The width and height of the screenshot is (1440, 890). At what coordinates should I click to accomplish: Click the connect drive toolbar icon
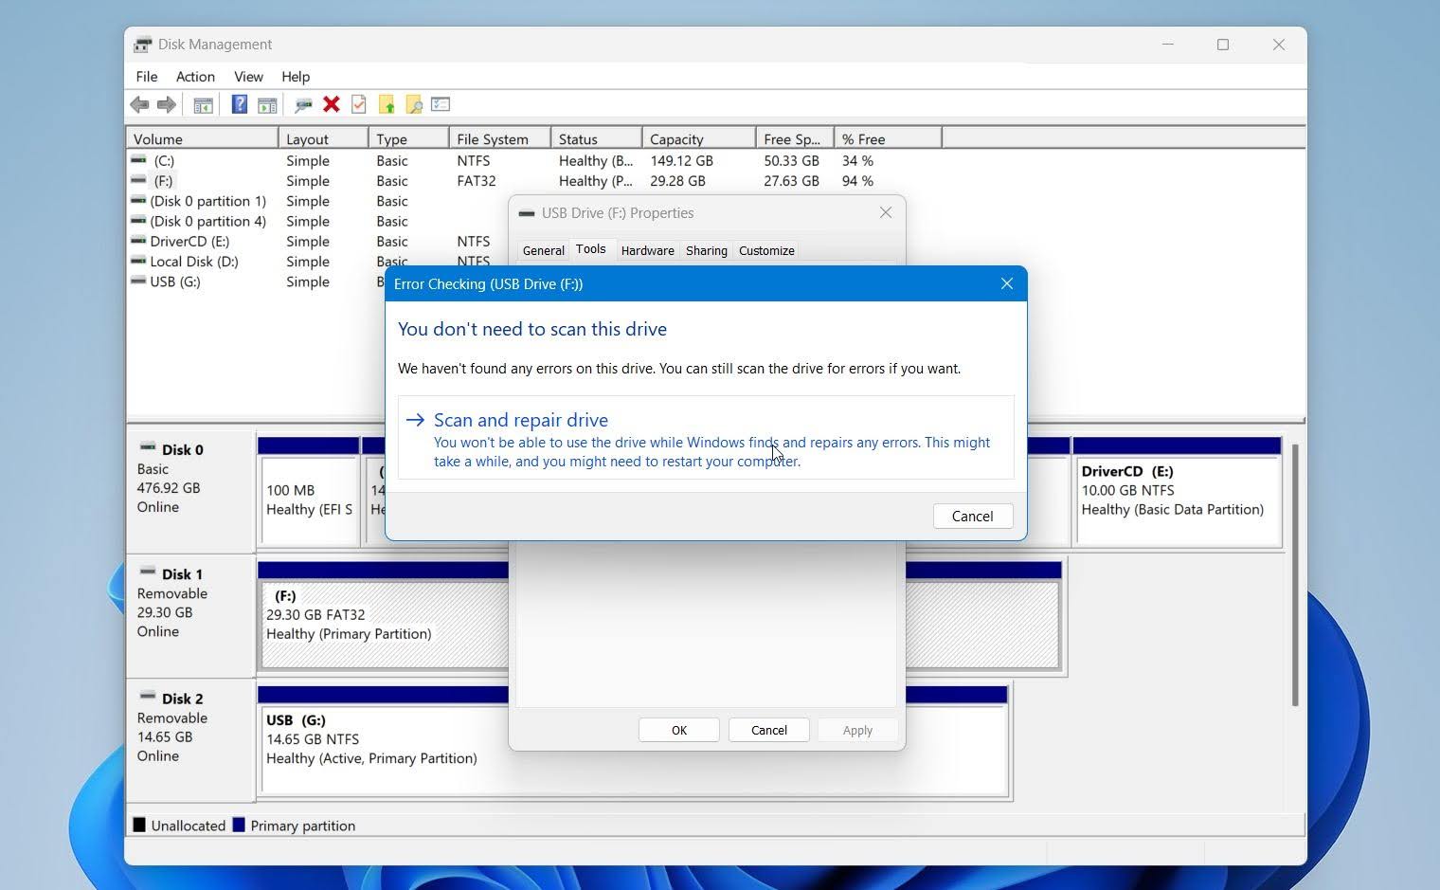click(303, 104)
